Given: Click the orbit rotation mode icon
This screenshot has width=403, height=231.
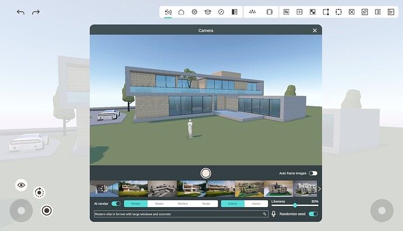Looking at the screenshot, I should tap(39, 192).
